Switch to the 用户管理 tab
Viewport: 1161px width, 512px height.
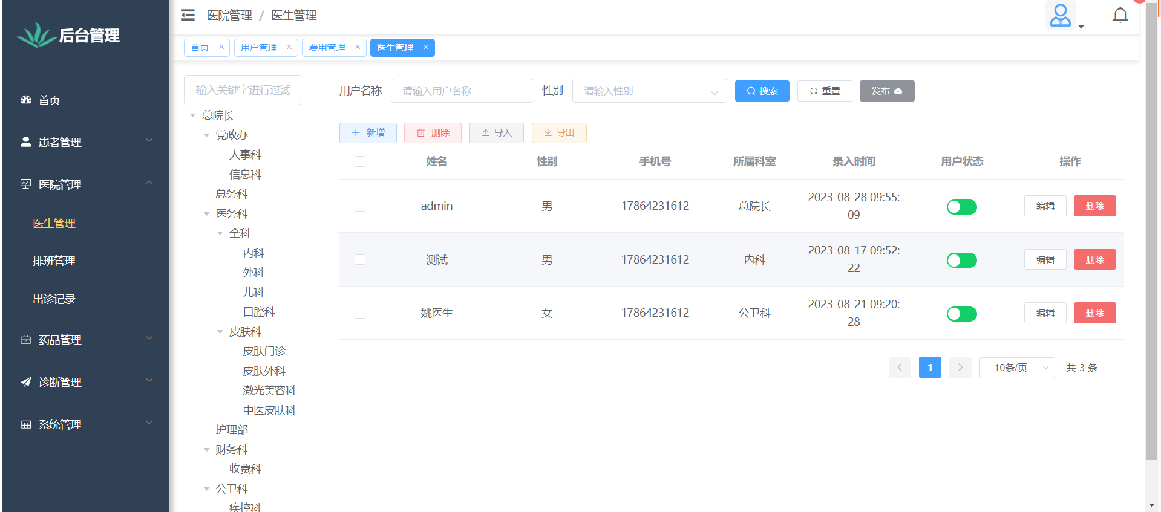259,47
